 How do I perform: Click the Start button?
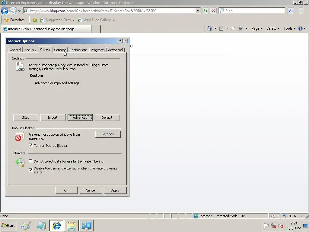tap(8, 225)
